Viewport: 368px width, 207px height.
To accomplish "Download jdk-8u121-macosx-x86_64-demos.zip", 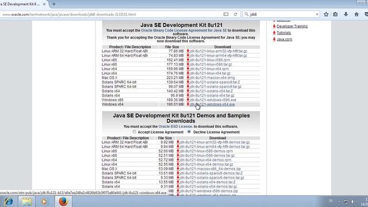I will point(210,169).
